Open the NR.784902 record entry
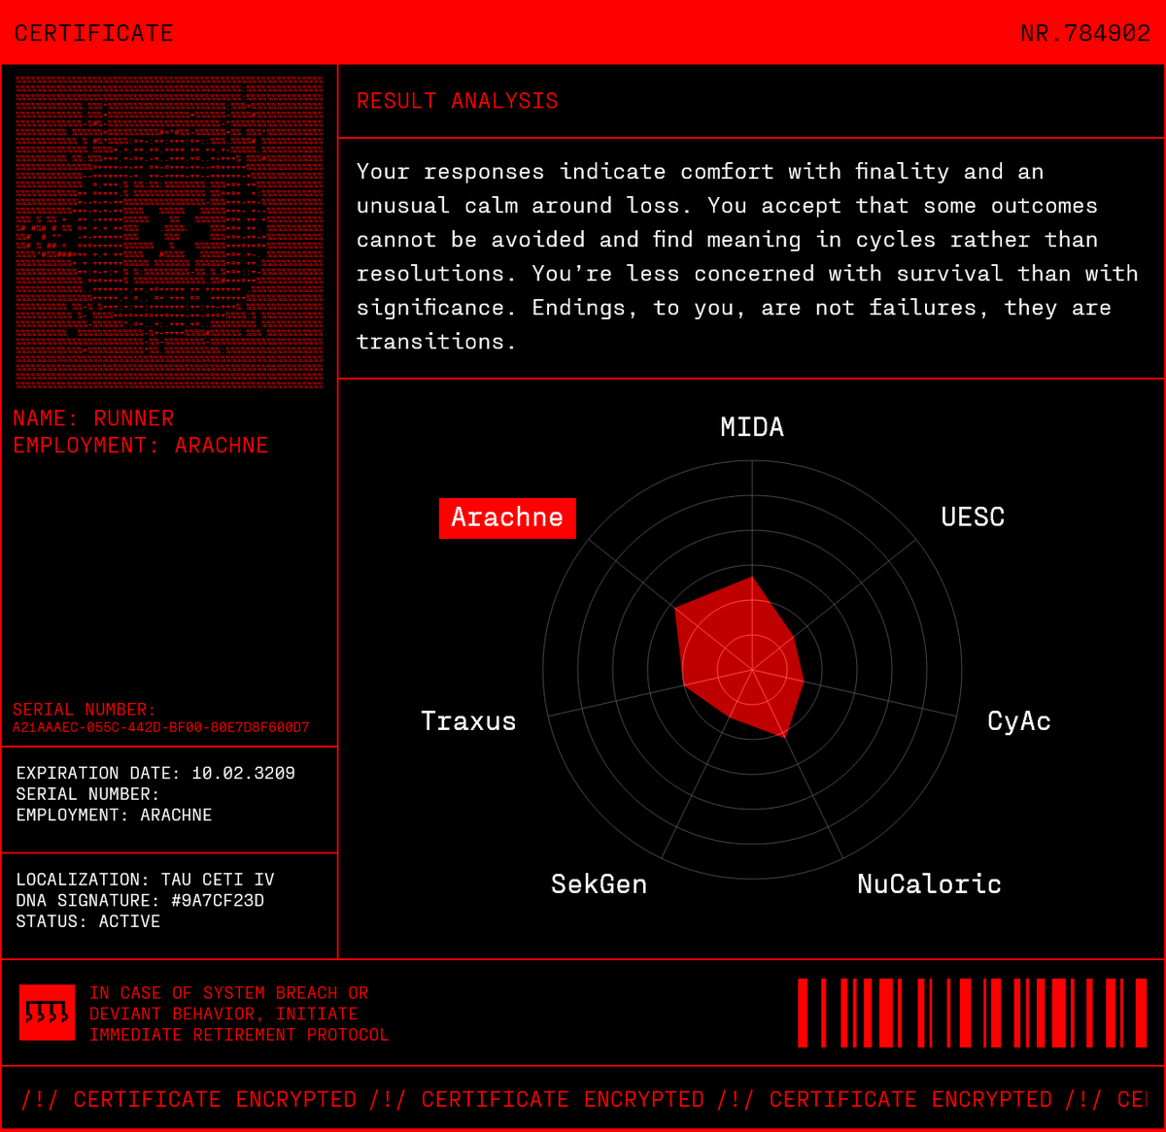 pos(1084,33)
